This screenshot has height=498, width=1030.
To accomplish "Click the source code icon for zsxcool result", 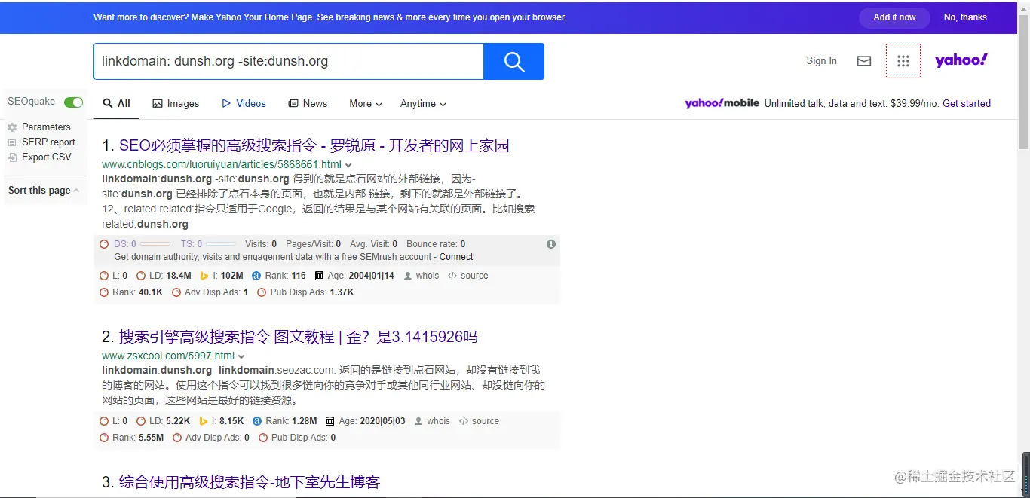I will point(464,421).
